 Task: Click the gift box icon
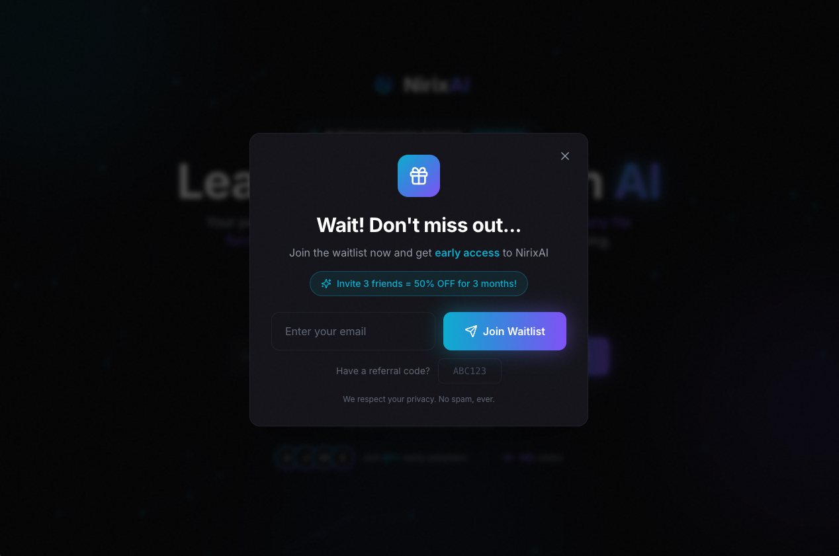coord(419,176)
